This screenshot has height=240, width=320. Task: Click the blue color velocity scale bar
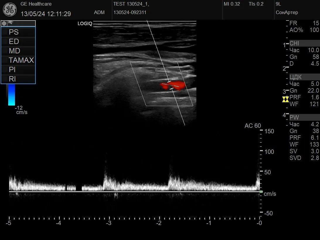[11, 95]
